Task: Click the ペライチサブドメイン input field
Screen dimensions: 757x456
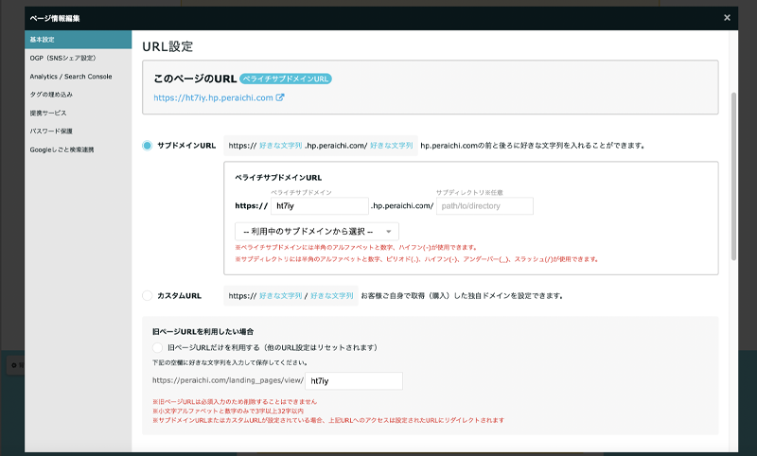Action: pyautogui.click(x=319, y=205)
